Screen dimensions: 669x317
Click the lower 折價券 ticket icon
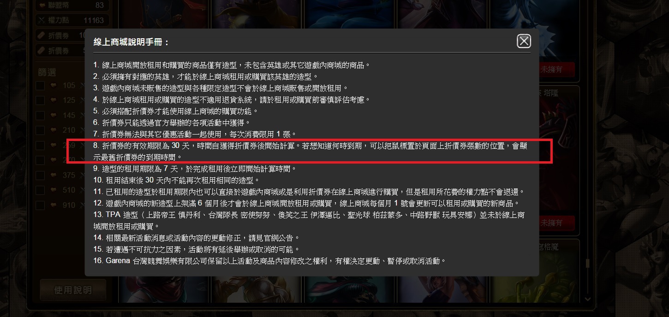[x=42, y=50]
